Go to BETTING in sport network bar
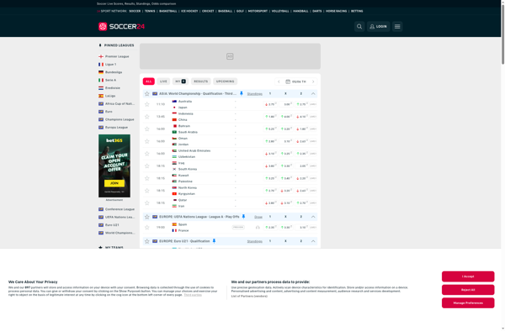505x331 pixels. click(x=357, y=11)
